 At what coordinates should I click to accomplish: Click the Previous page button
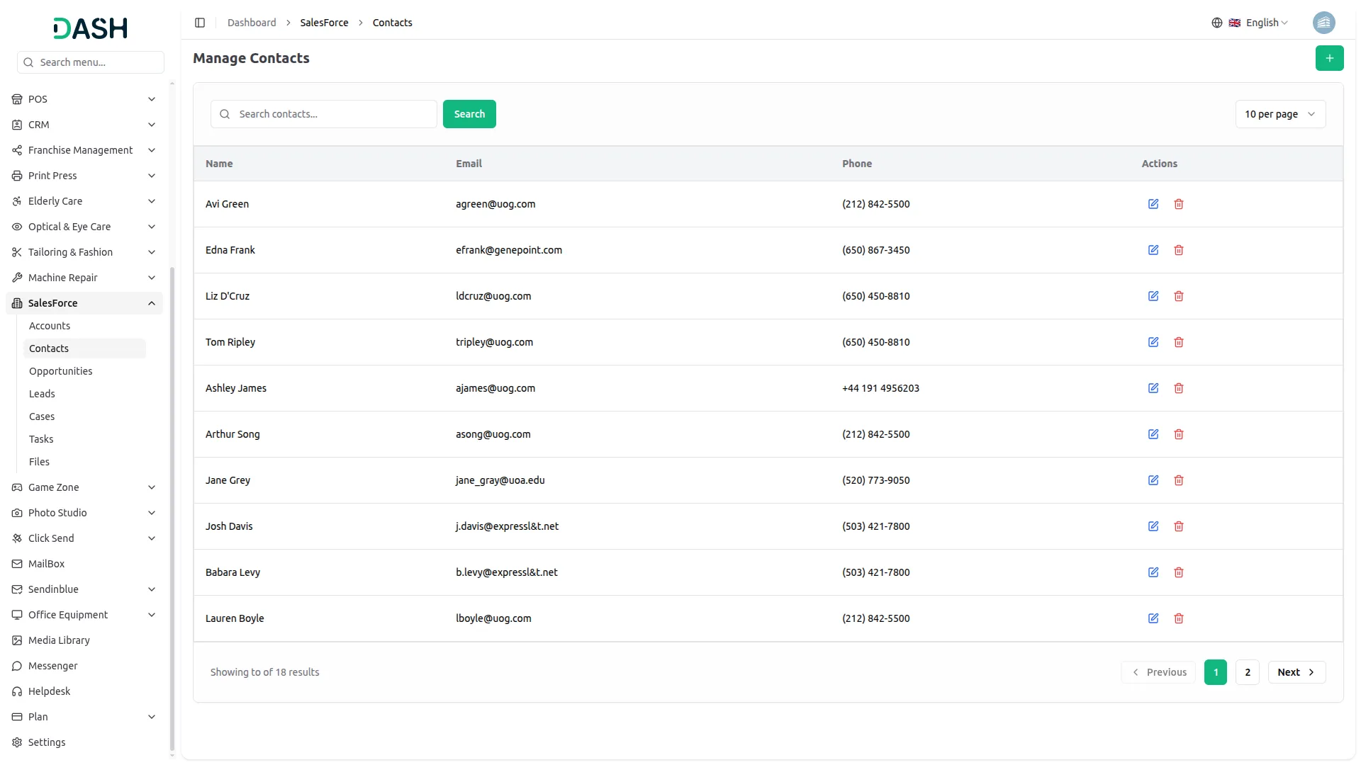[x=1158, y=672]
